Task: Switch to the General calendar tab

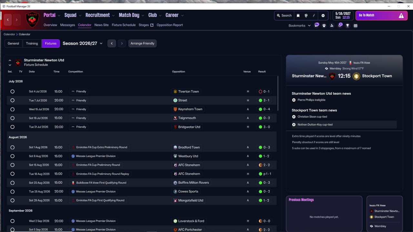Action: 13,43
